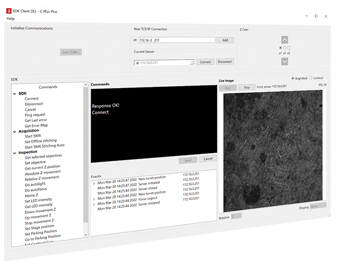Click the scroll-up arrow of commands tree

[x=85, y=85]
